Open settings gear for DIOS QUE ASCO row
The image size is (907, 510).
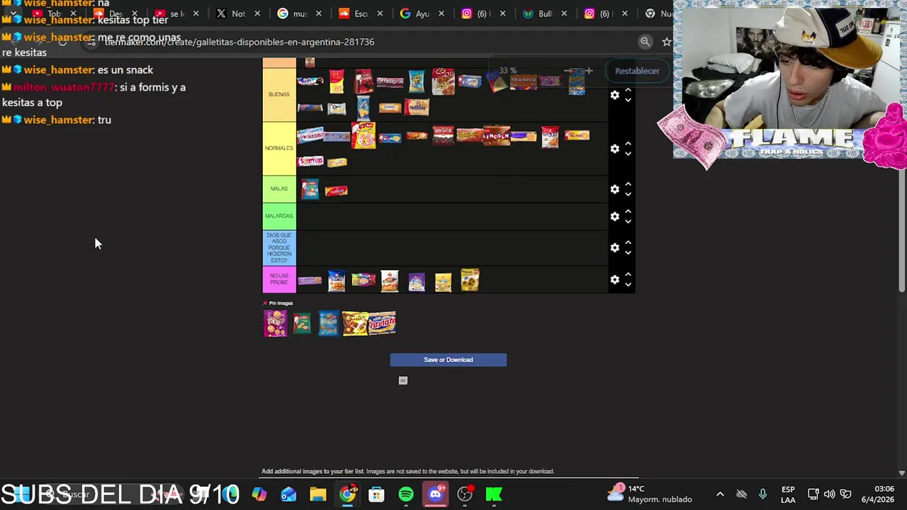coord(614,248)
